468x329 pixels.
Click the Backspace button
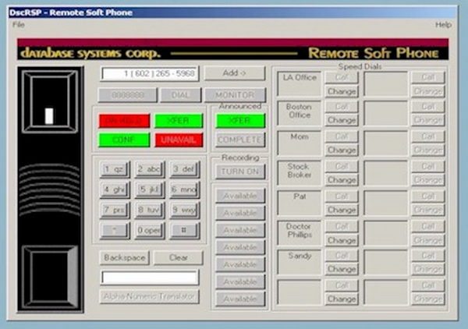[124, 257]
